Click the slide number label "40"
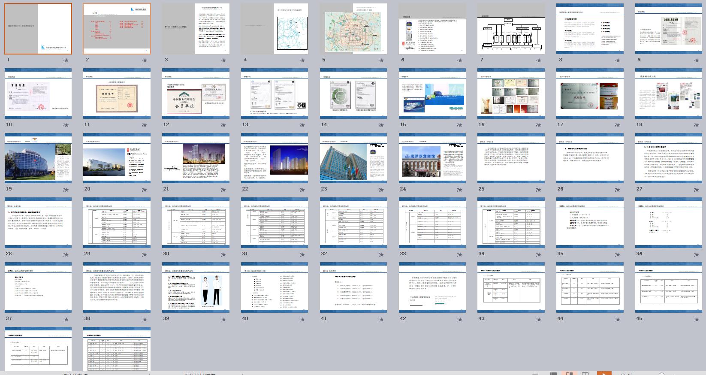Screen dimensions: 706x375 (245, 318)
